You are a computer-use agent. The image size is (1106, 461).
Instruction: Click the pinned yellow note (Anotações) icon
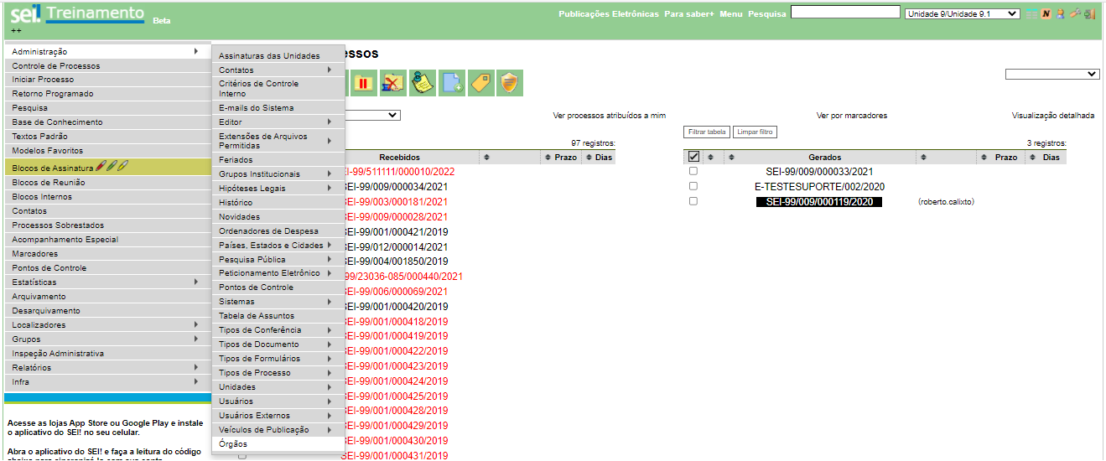pos(422,83)
